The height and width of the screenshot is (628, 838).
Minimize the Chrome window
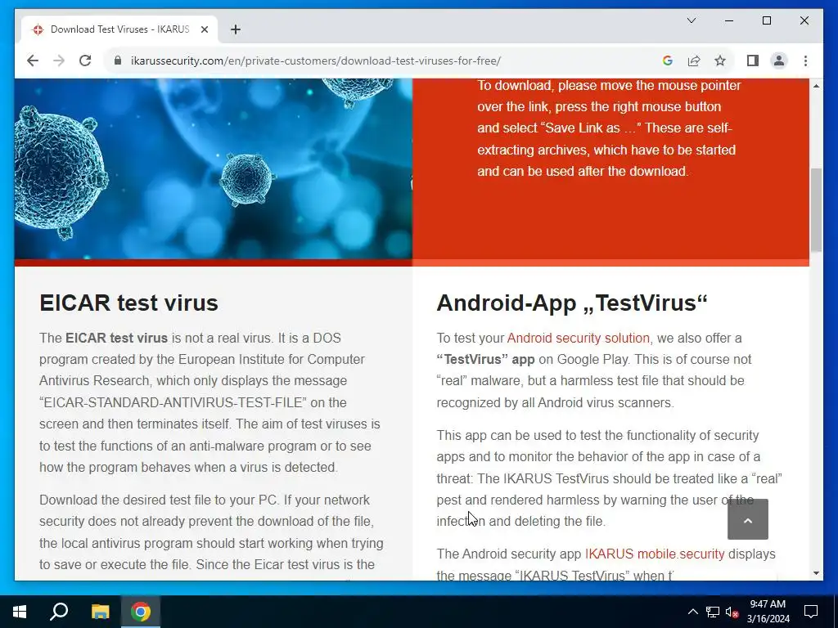coord(729,20)
